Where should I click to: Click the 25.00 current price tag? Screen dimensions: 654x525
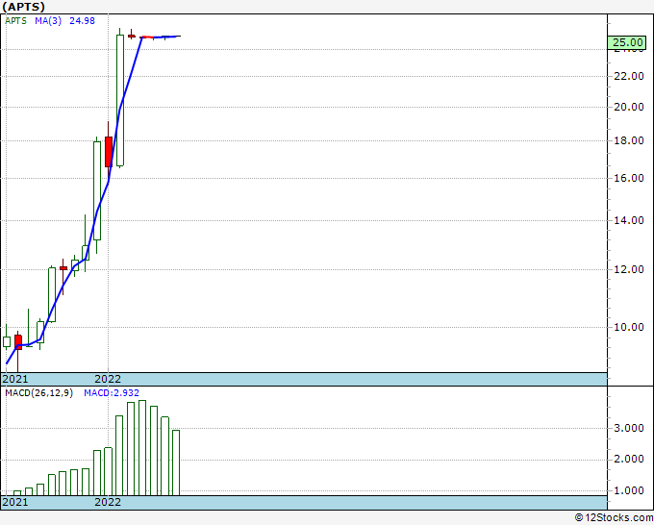tap(627, 42)
